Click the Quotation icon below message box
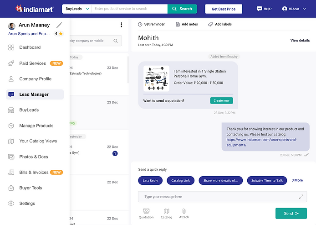 click(146, 211)
